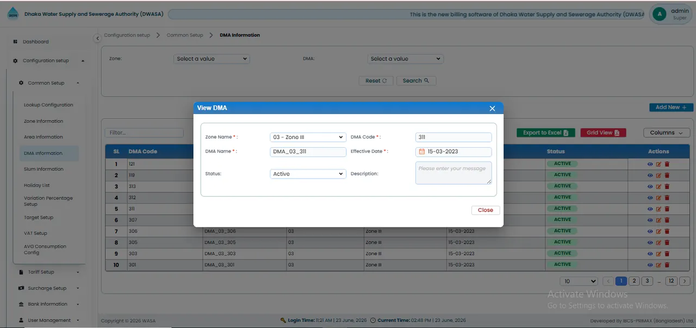Open the Status dropdown showing Active
Image resolution: width=696 pixels, height=328 pixels.
[x=308, y=174]
